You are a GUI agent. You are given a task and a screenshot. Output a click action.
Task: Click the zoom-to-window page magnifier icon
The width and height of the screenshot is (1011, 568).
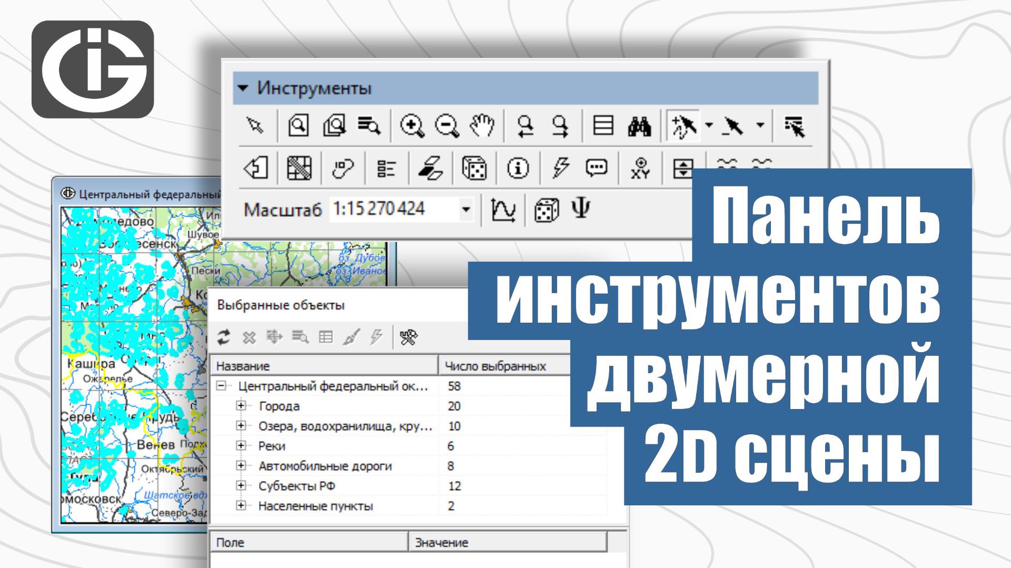click(x=299, y=126)
